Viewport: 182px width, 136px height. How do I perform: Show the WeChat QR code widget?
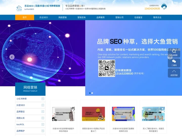click(x=174, y=63)
